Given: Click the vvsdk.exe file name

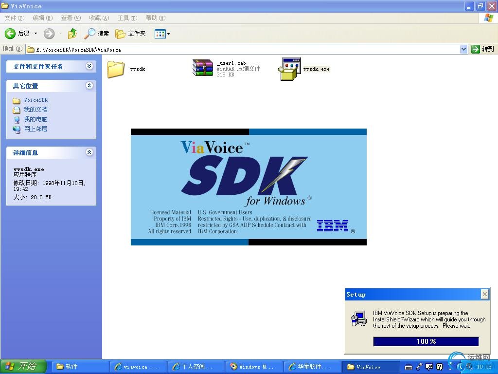Looking at the screenshot, I should tap(316, 69).
